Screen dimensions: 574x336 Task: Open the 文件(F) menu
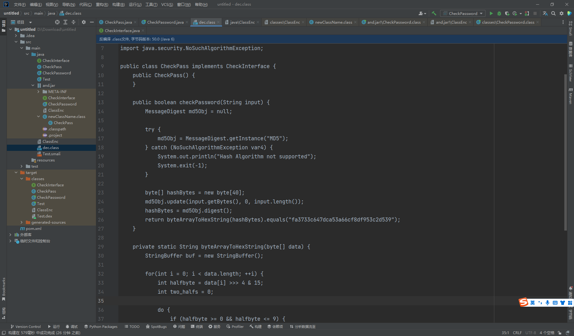point(20,4)
